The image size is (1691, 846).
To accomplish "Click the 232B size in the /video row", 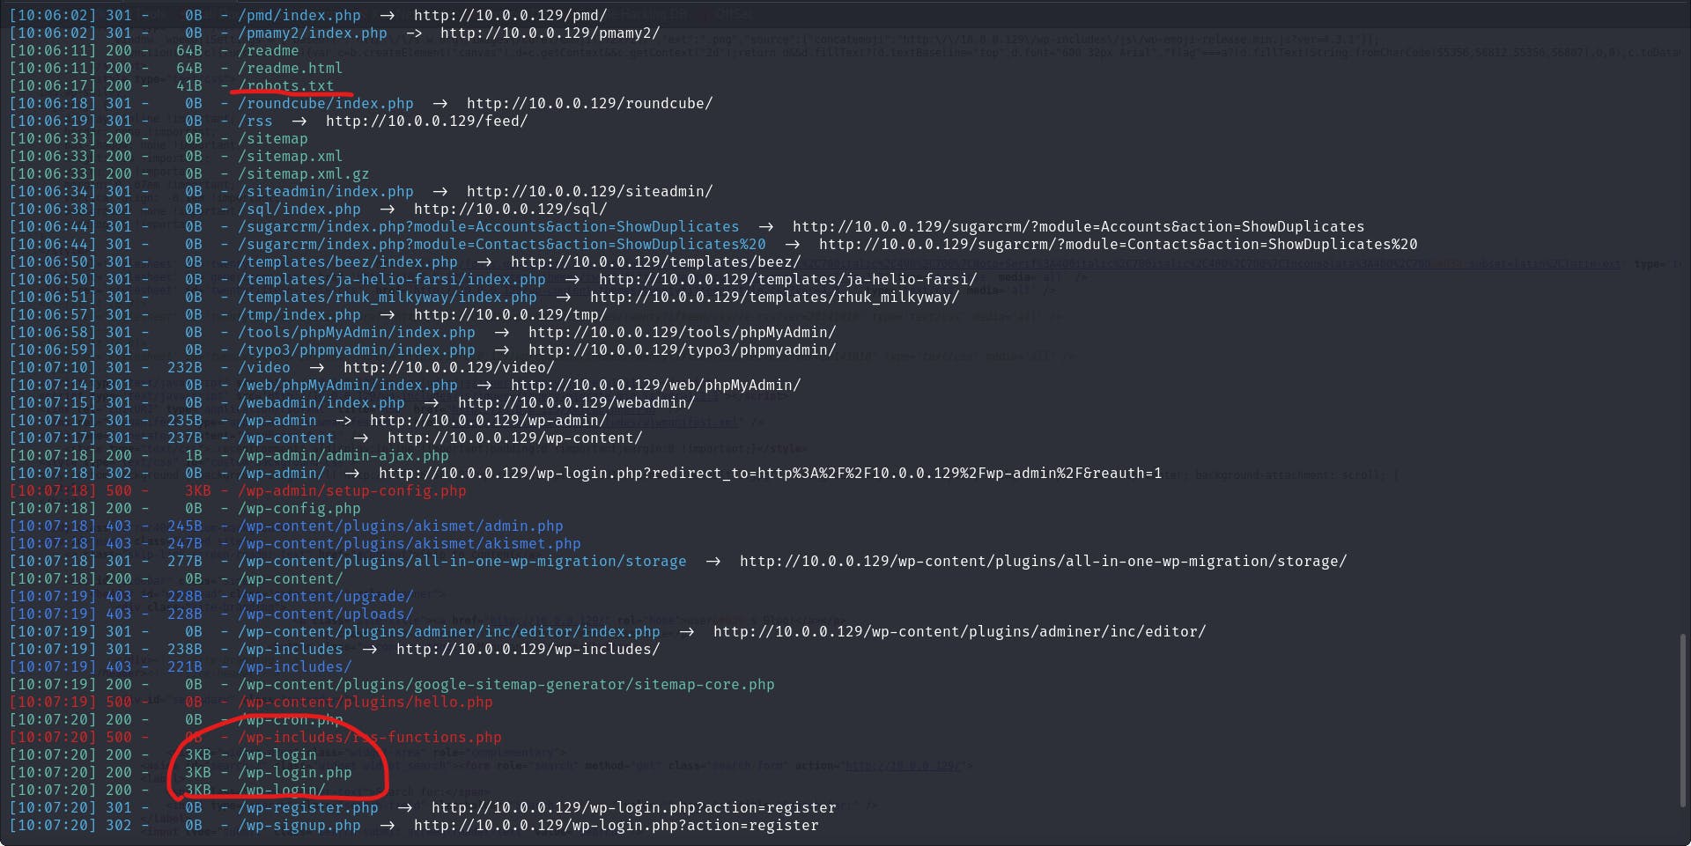I will [x=185, y=367].
